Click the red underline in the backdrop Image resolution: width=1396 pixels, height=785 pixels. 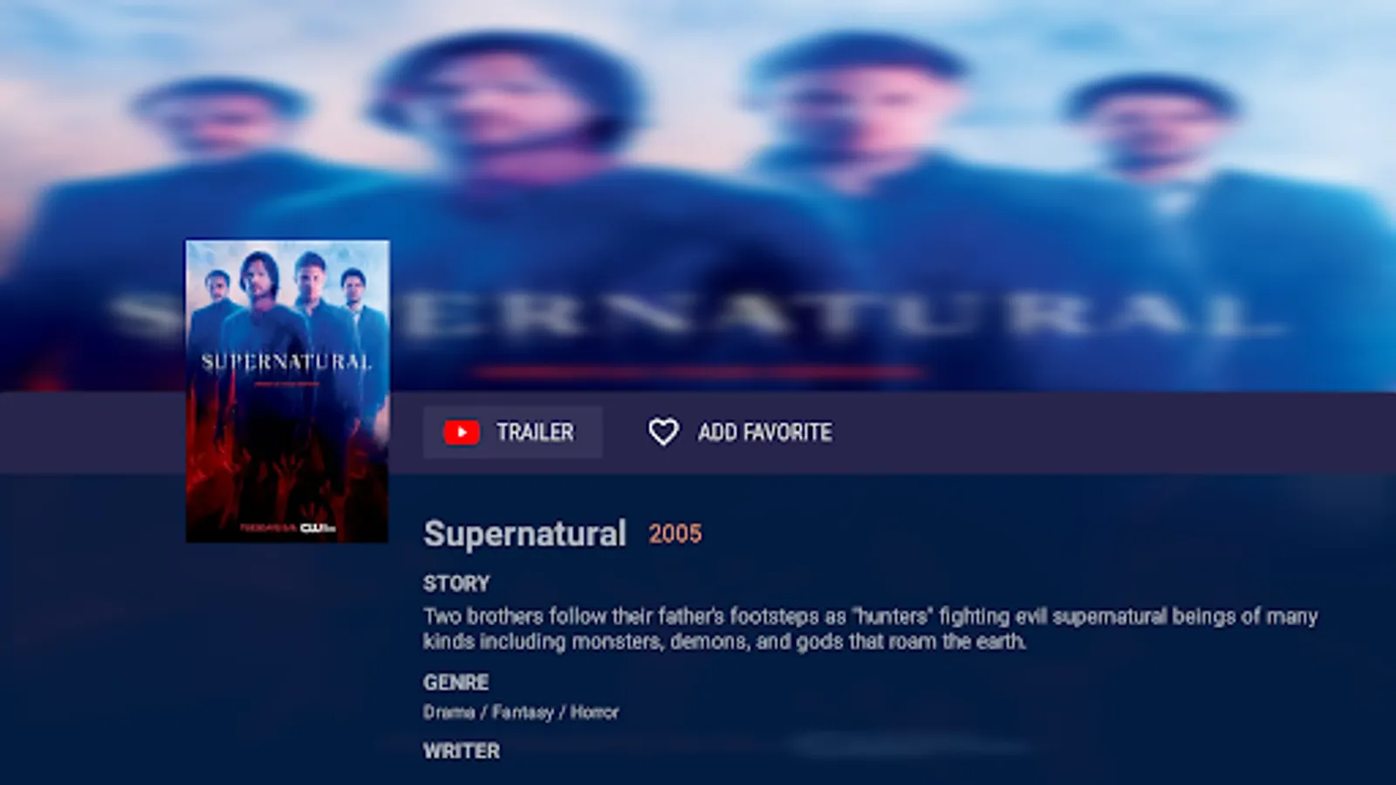point(698,372)
